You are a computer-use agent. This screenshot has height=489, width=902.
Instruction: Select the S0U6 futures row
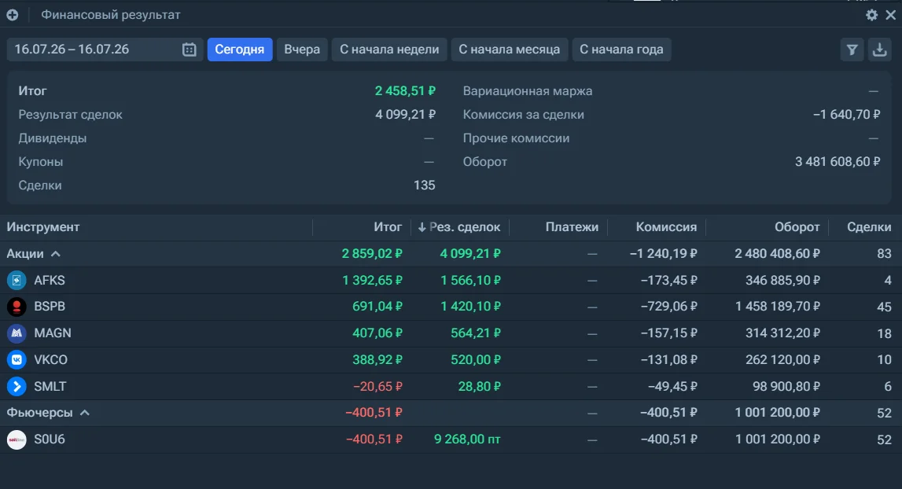pyautogui.click(x=451, y=439)
